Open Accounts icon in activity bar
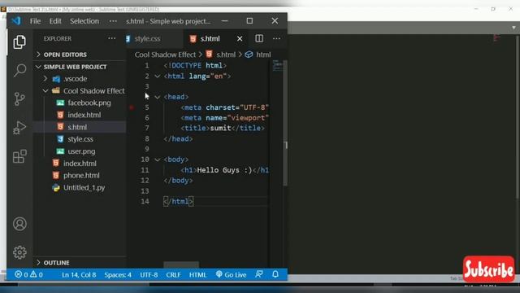 tap(19, 224)
